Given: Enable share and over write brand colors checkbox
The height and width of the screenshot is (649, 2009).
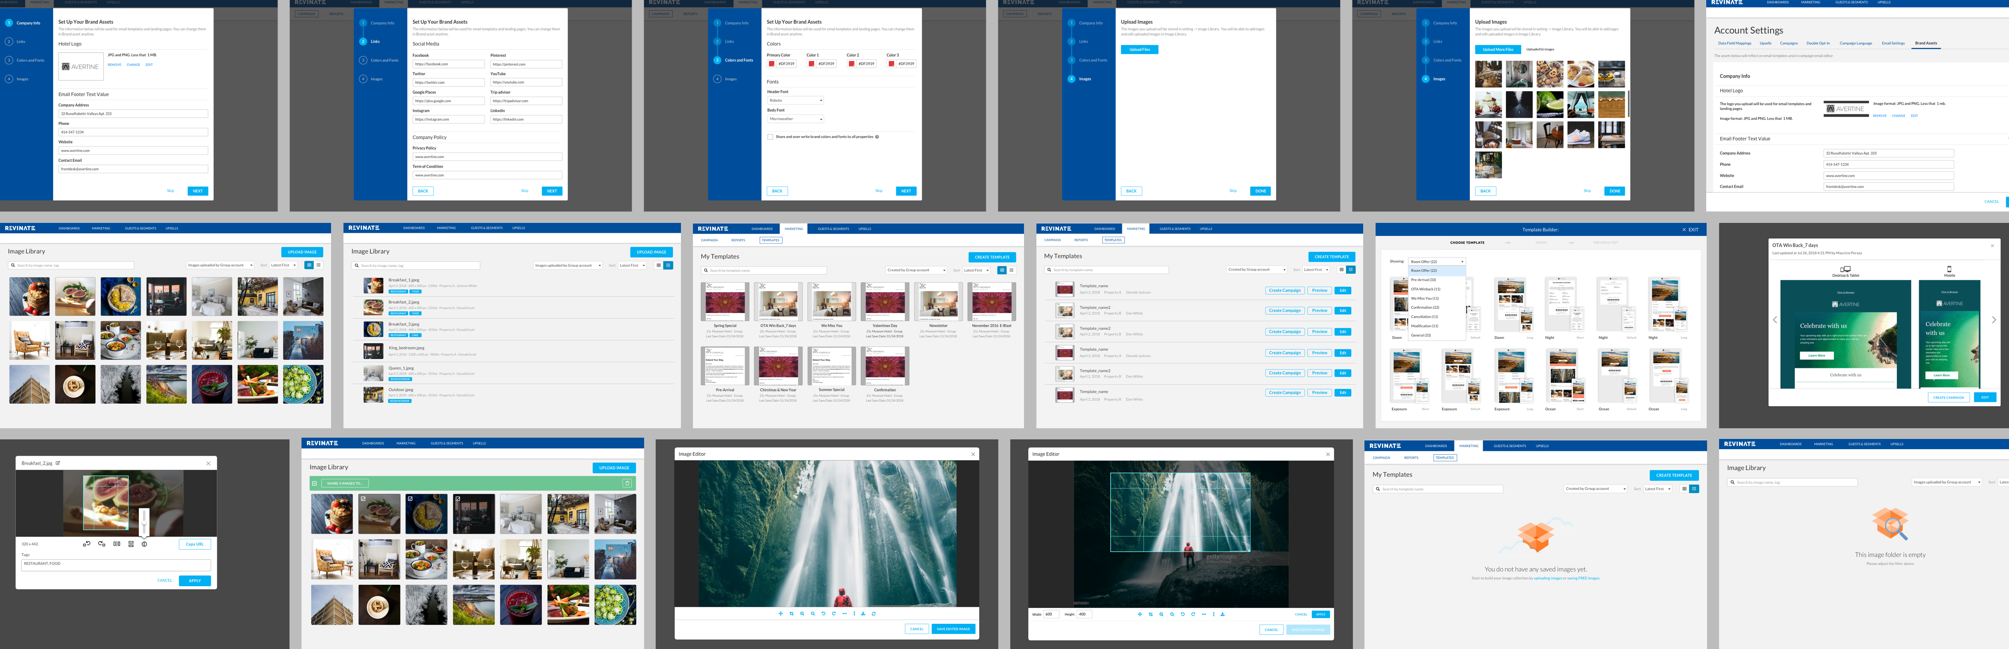Looking at the screenshot, I should (770, 137).
